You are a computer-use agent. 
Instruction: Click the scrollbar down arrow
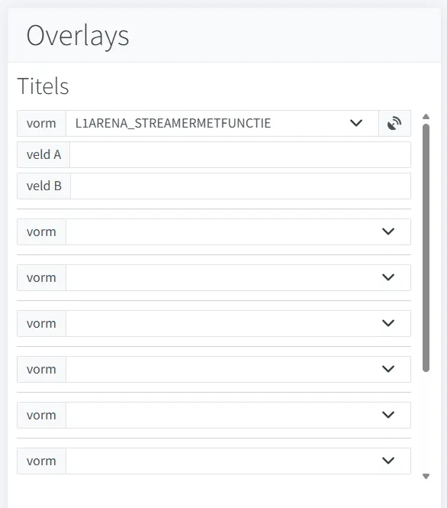(x=426, y=476)
